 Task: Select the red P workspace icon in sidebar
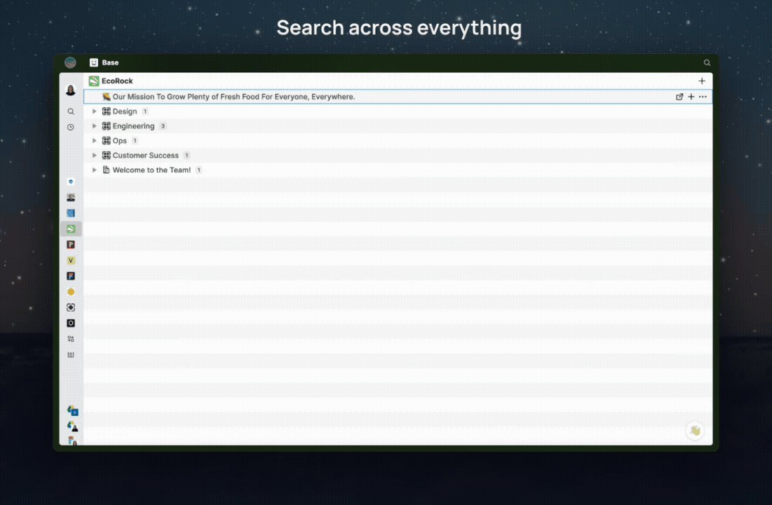point(71,244)
